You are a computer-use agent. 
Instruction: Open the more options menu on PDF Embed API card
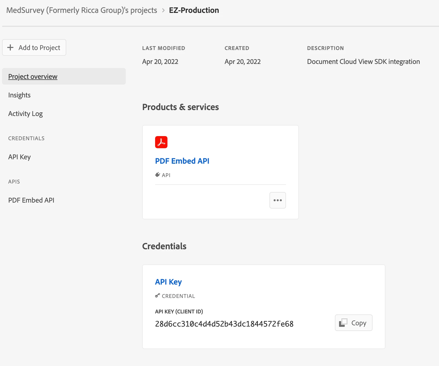tap(278, 200)
